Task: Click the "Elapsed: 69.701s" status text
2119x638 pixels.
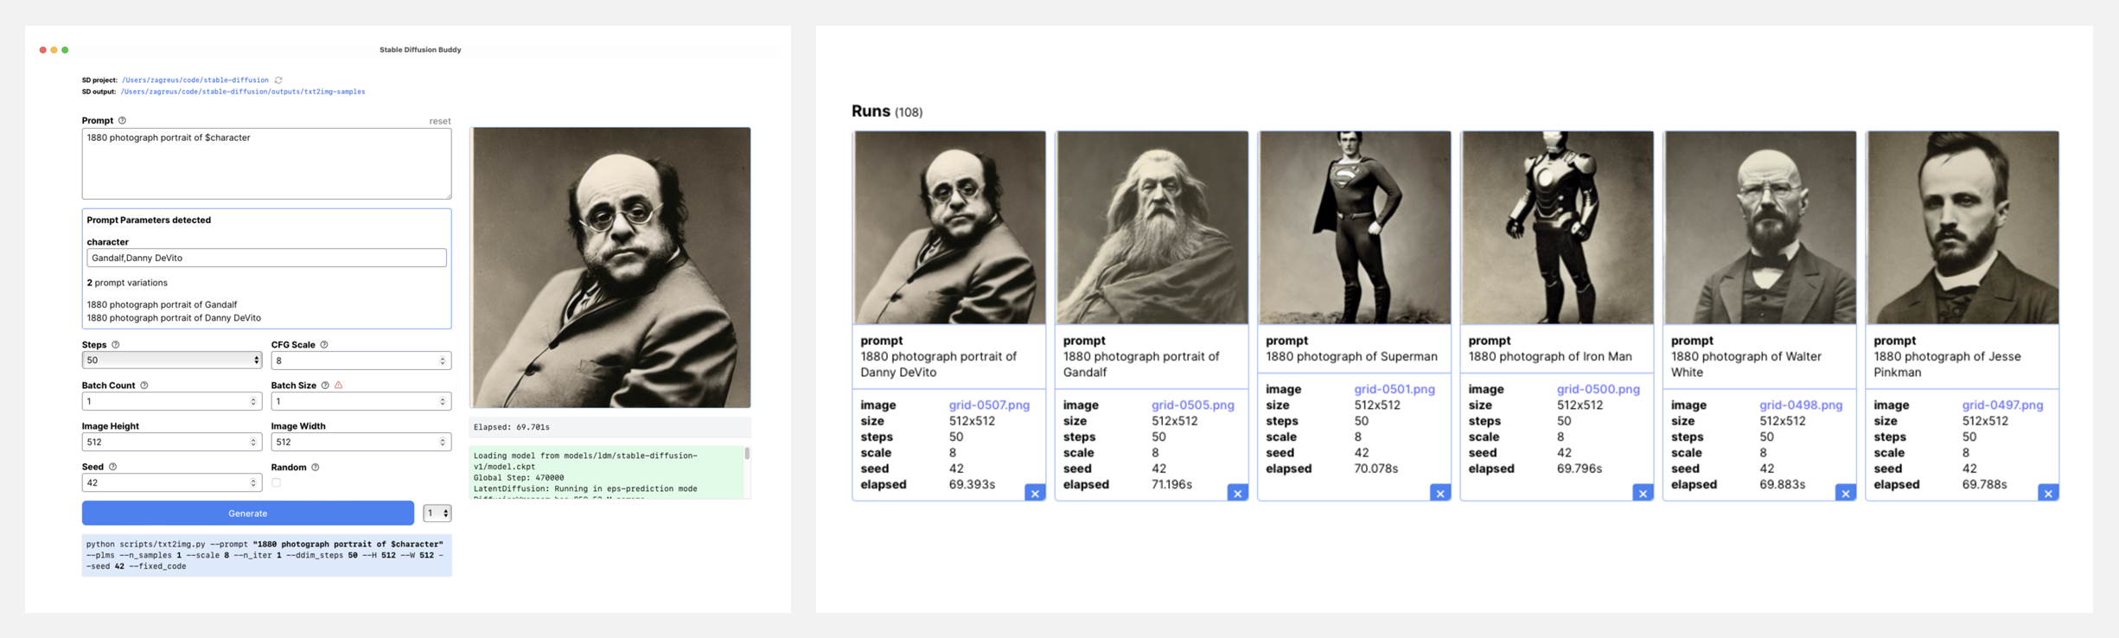Action: pyautogui.click(x=512, y=427)
